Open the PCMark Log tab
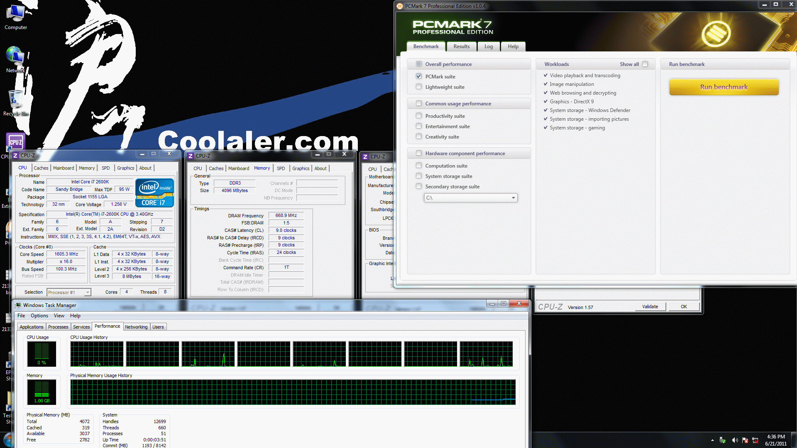Image resolution: width=797 pixels, height=448 pixels. click(489, 46)
